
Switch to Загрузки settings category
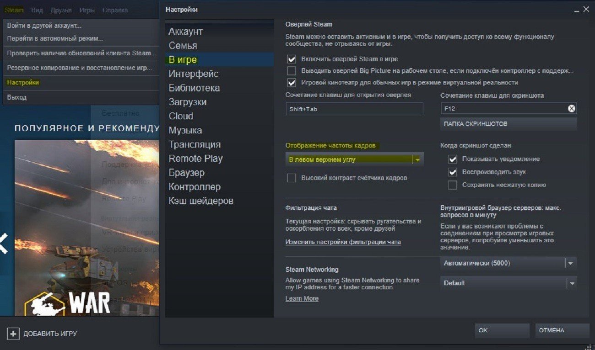coord(188,102)
